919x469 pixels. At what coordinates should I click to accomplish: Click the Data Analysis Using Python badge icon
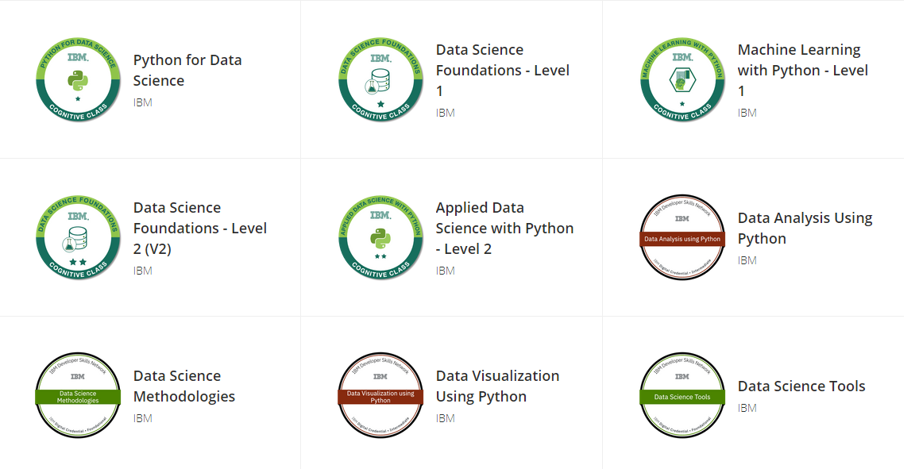[682, 238]
